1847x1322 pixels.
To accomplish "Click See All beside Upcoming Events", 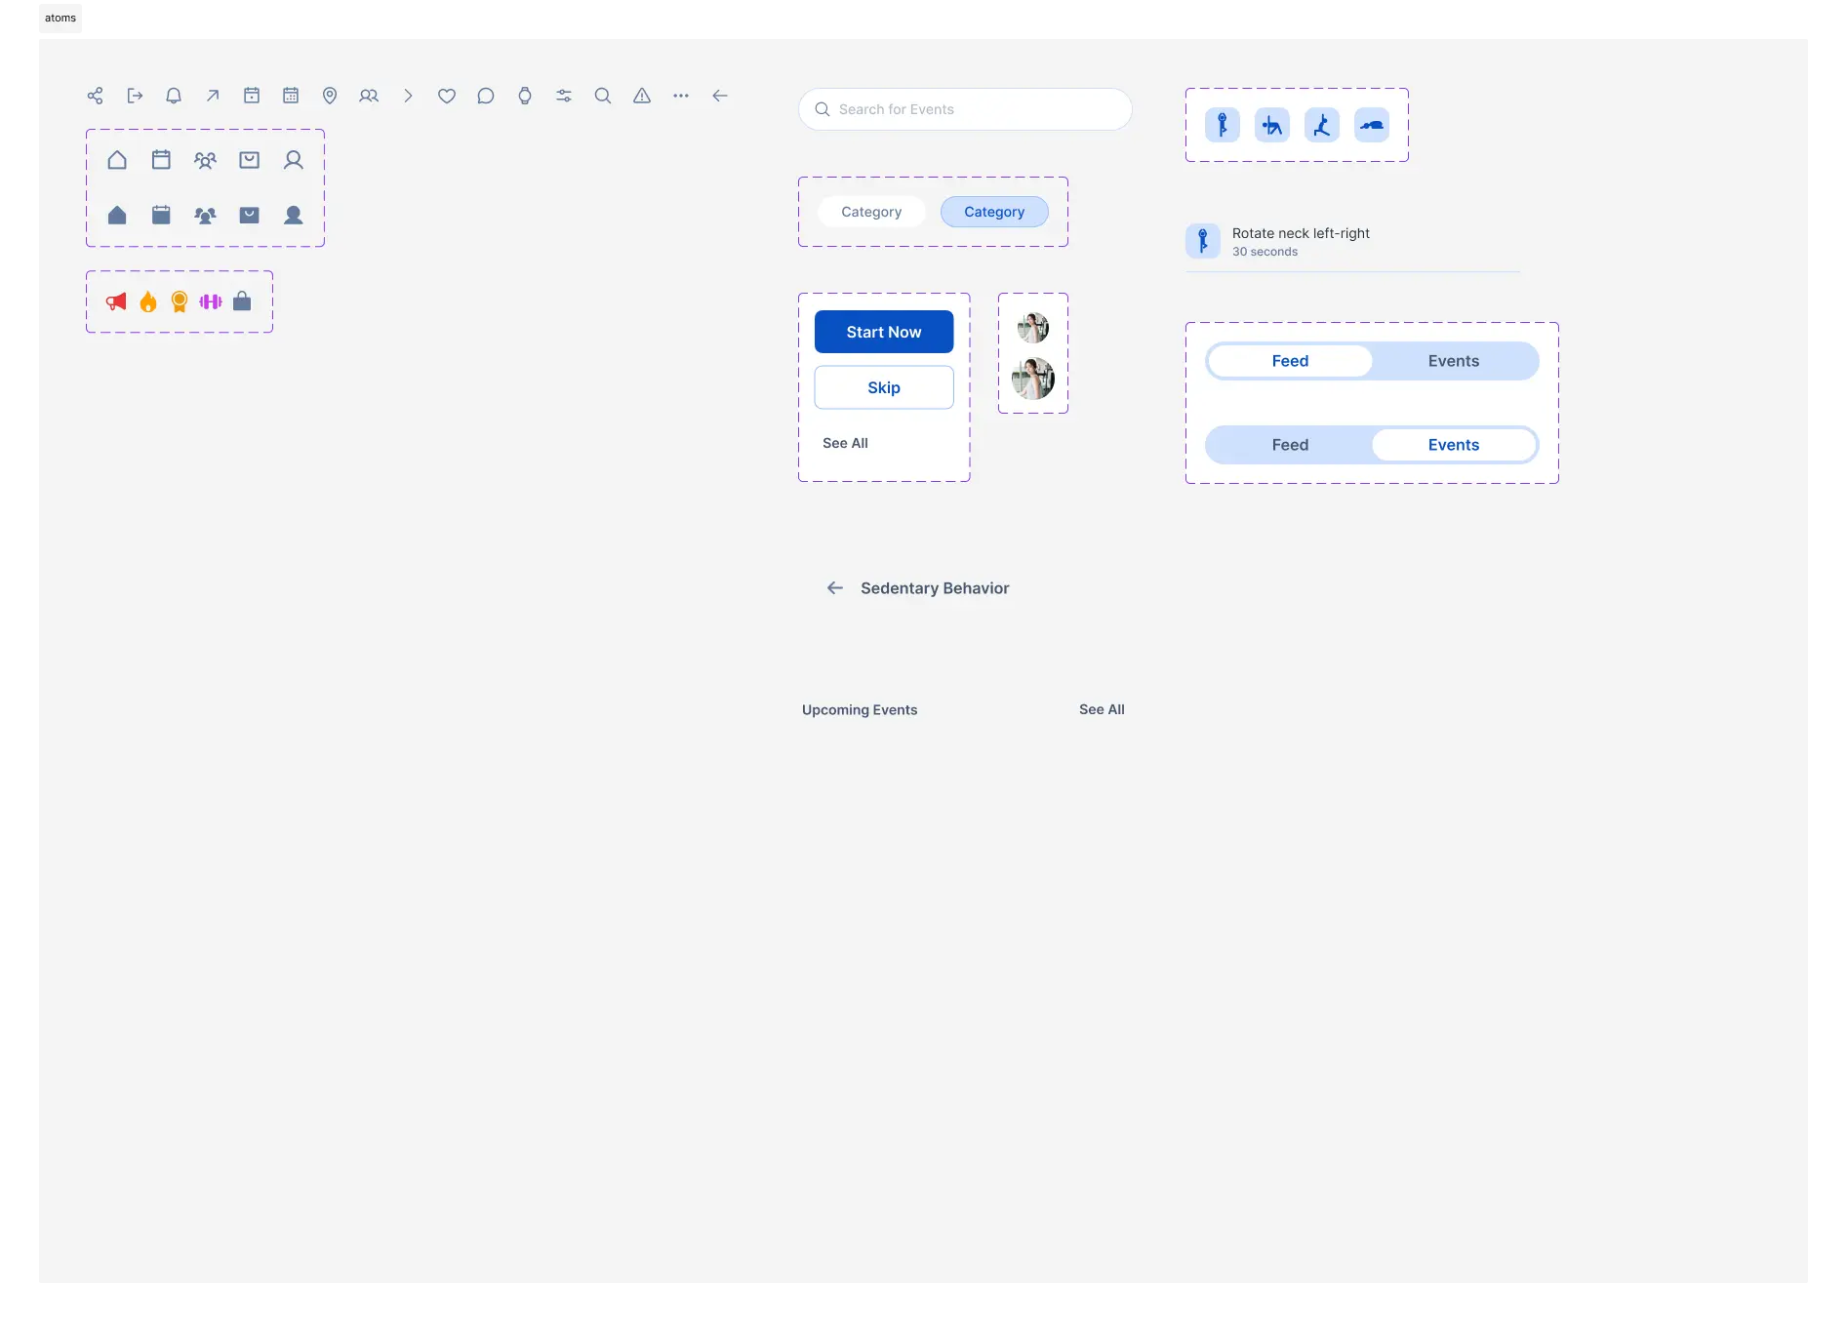I will (1102, 709).
